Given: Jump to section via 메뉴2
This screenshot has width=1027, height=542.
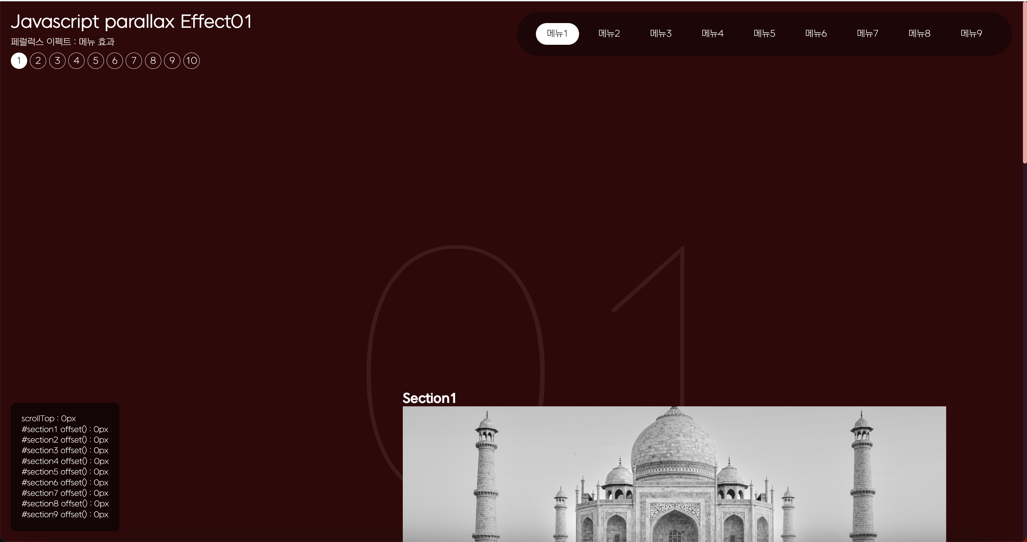Looking at the screenshot, I should pos(609,34).
